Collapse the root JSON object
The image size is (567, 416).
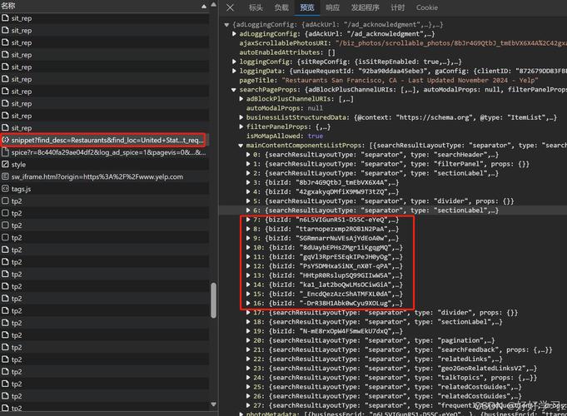click(x=226, y=25)
